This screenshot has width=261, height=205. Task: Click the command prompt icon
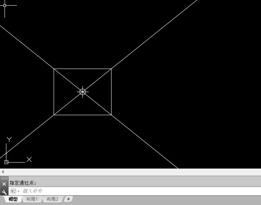pos(13,191)
